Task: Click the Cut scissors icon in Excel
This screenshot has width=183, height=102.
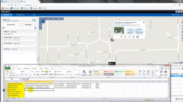Action: click(x=11, y=71)
